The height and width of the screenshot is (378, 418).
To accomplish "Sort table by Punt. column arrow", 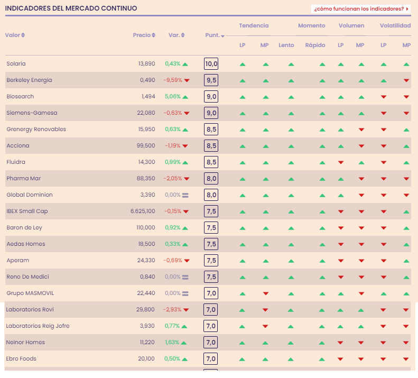I will pyautogui.click(x=222, y=36).
